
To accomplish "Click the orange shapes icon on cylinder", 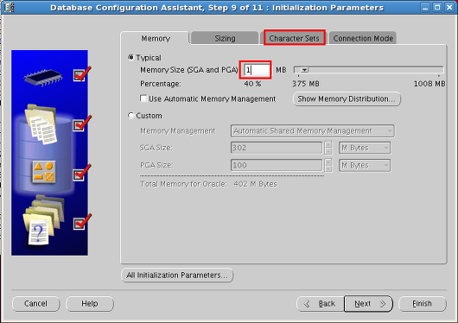I will pos(44,172).
